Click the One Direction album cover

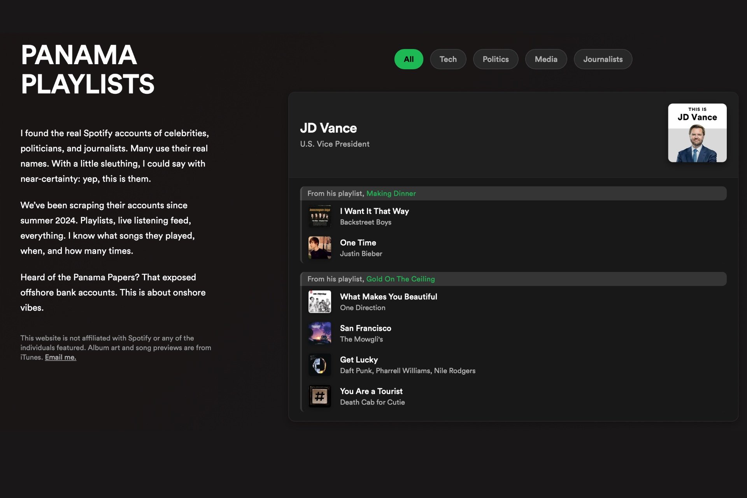pyautogui.click(x=320, y=302)
